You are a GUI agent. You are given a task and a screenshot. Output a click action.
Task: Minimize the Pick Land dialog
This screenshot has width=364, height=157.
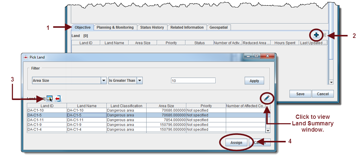[249, 56]
